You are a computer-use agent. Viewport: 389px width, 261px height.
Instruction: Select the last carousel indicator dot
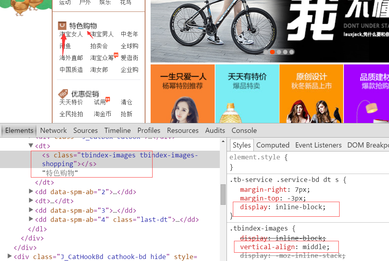click(292, 52)
